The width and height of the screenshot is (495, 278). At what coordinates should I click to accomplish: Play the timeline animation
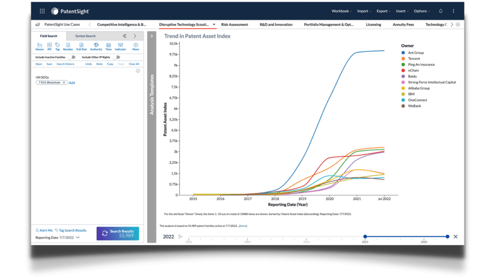[x=180, y=236]
